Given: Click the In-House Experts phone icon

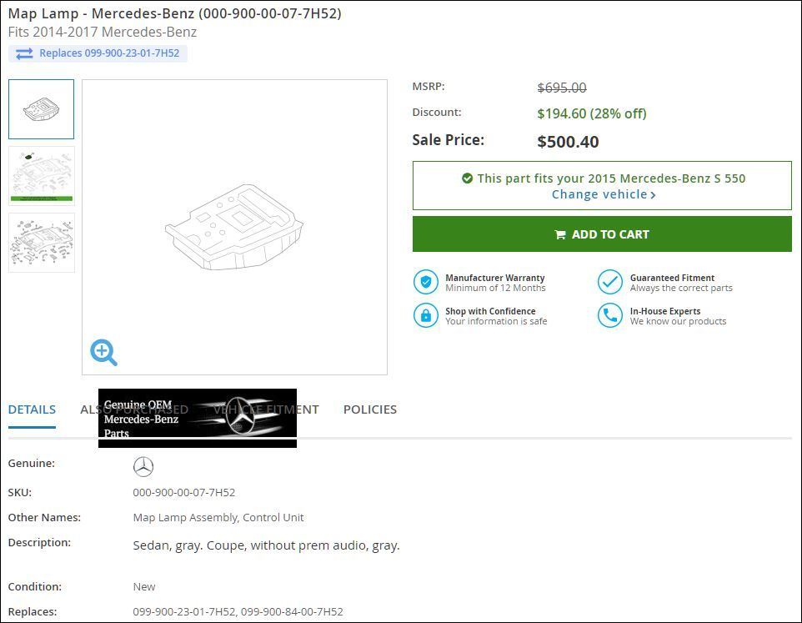Looking at the screenshot, I should pyautogui.click(x=609, y=315).
